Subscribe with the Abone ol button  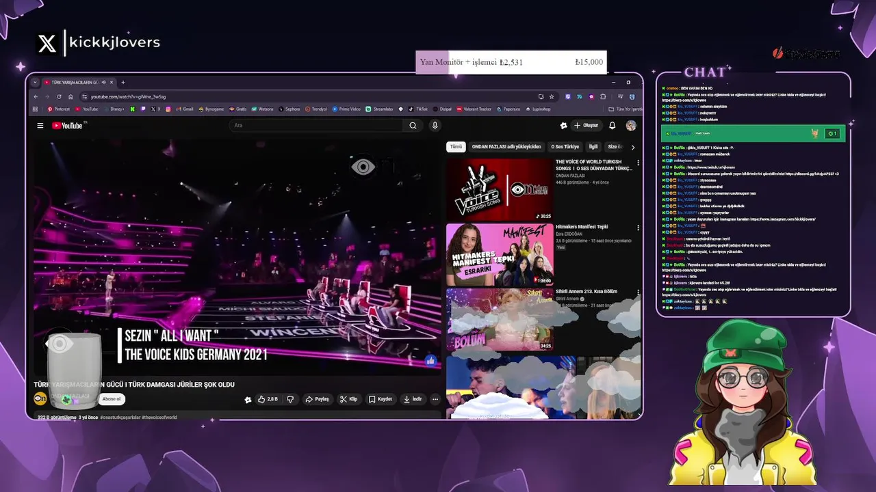tap(111, 399)
